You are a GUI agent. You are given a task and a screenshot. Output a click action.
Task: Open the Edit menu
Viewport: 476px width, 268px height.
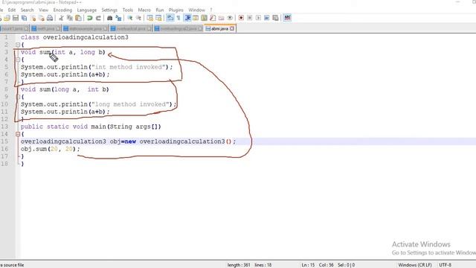[12, 10]
